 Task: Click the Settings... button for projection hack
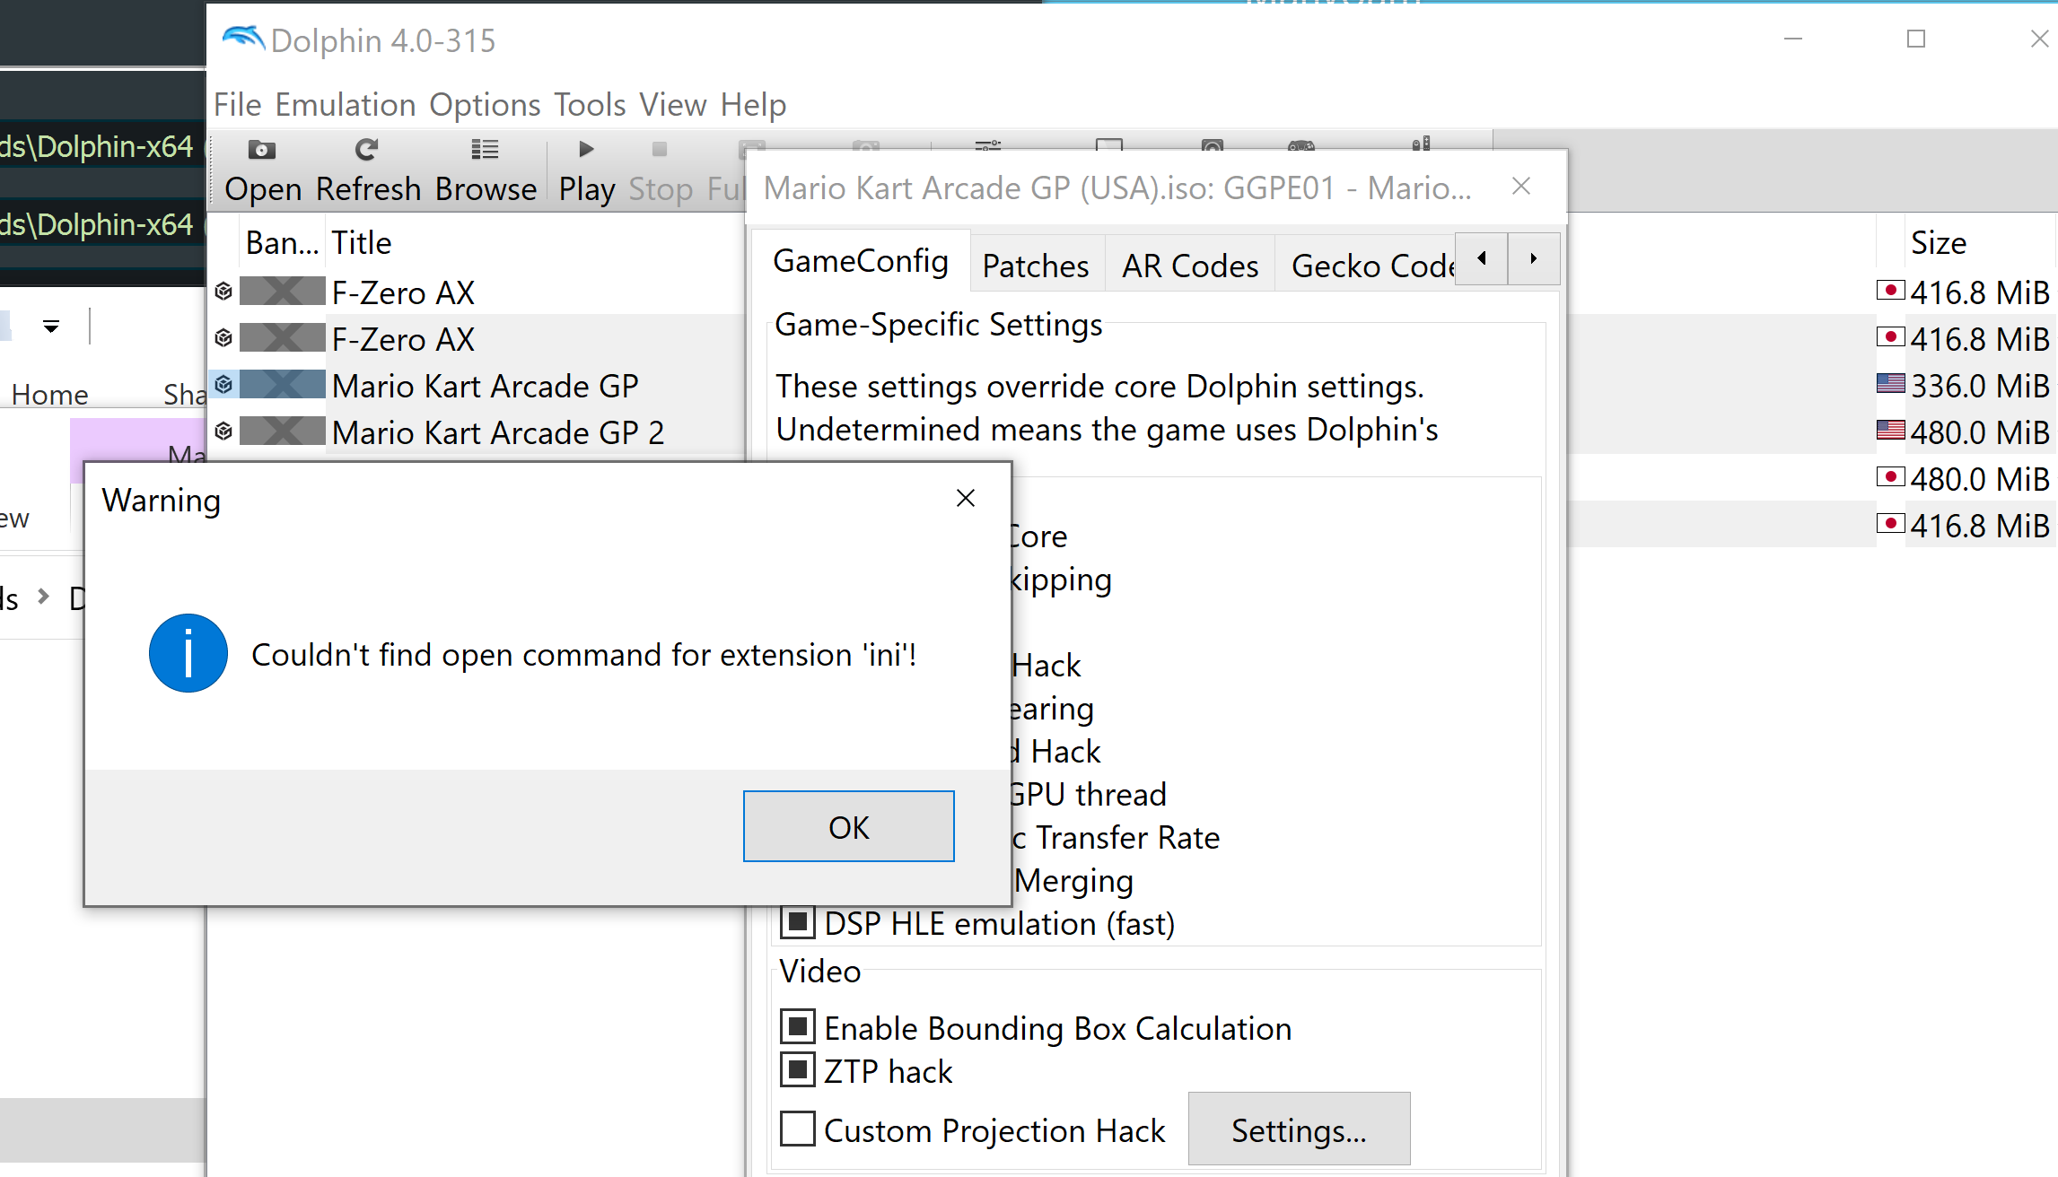[x=1300, y=1129]
